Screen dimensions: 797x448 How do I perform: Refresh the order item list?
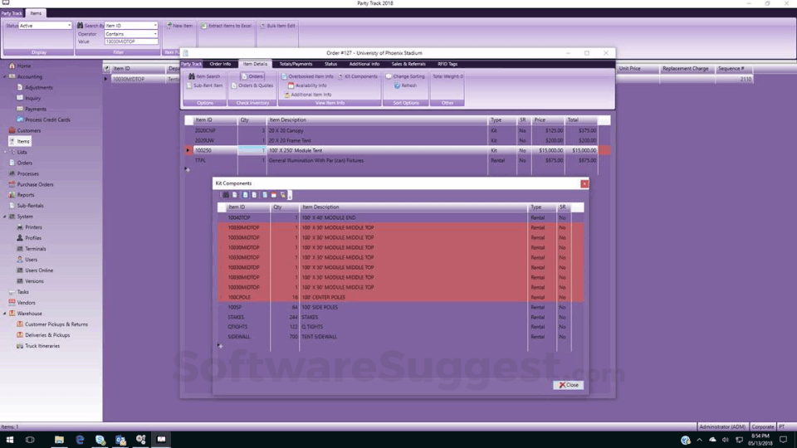pyautogui.click(x=405, y=85)
